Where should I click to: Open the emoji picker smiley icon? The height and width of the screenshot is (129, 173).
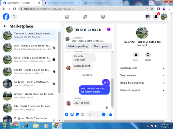(x=104, y=114)
